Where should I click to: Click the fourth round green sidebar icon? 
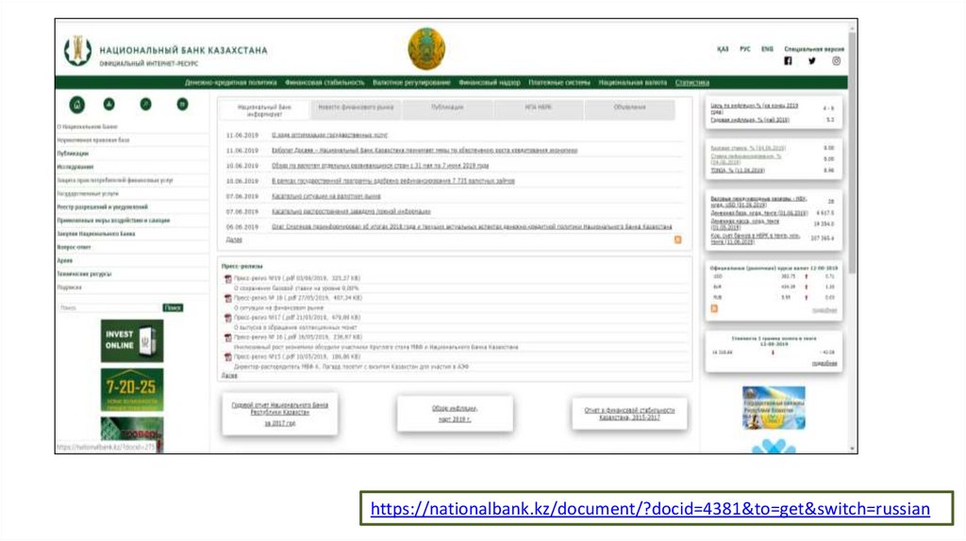[182, 104]
